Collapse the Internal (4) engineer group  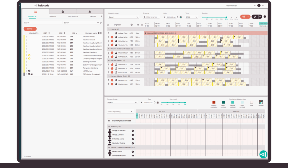pos(108,29)
